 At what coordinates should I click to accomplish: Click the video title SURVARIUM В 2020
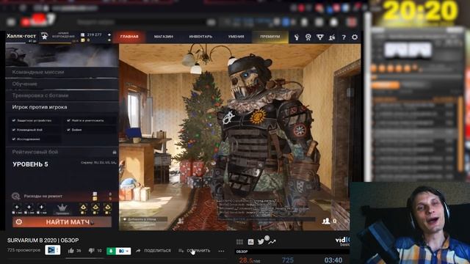pos(43,241)
